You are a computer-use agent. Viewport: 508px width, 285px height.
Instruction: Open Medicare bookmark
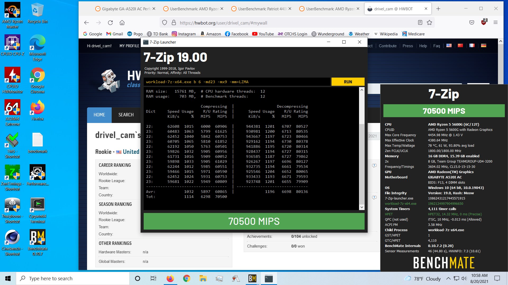click(x=413, y=34)
